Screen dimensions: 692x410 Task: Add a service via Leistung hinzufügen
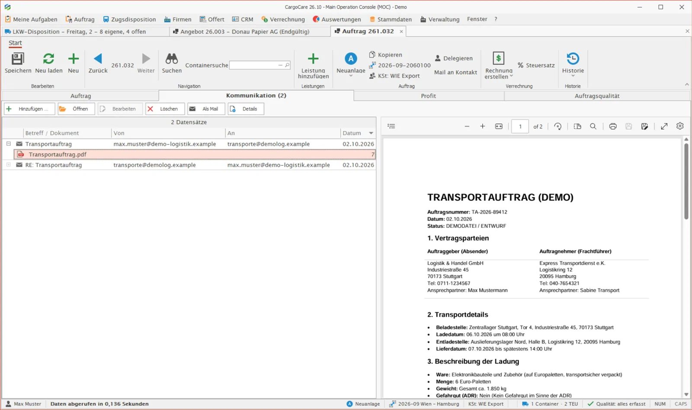[x=313, y=66]
